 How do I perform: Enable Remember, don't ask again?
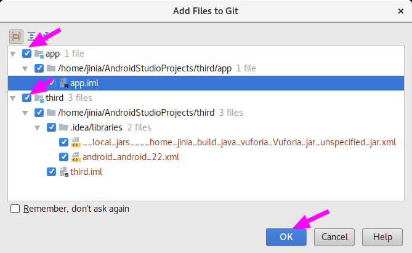tap(15, 209)
